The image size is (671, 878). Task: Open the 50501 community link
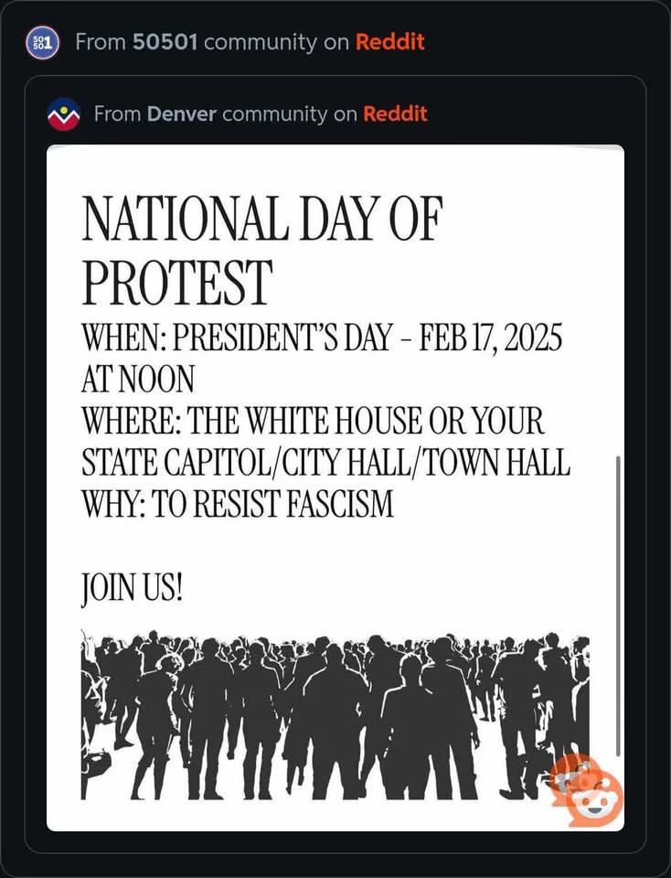pos(165,42)
